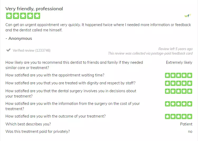The width and height of the screenshot is (198, 141).
Task: Click third star of overall rating
Action: coord(23,16)
